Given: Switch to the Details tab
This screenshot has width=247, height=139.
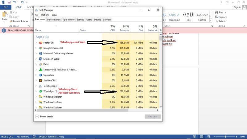Looking at the screenshot, I should coord(97,20).
